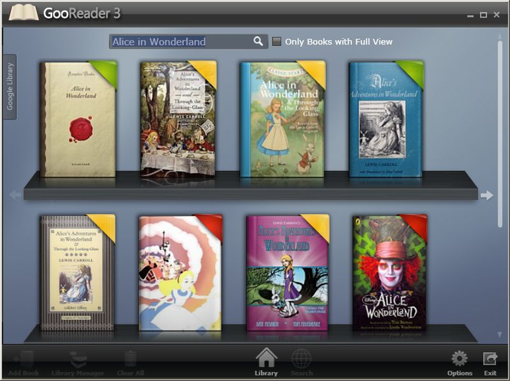
Task: Click the Add Book icon
Action: [x=22, y=360]
